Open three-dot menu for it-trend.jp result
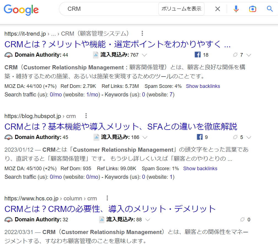Viewport: 278px width, 244px height. (x=142, y=33)
